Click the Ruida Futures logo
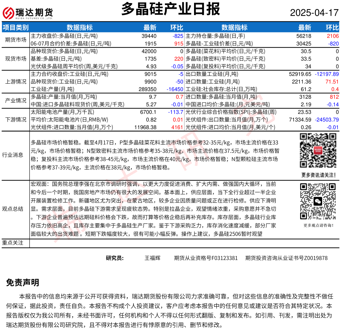Screen dimensions: 341x329 (28, 13)
